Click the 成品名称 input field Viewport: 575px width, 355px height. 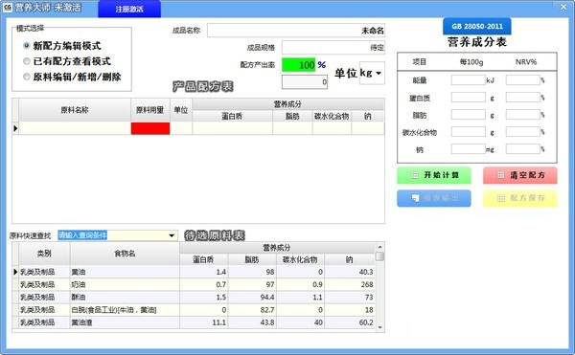[296, 31]
